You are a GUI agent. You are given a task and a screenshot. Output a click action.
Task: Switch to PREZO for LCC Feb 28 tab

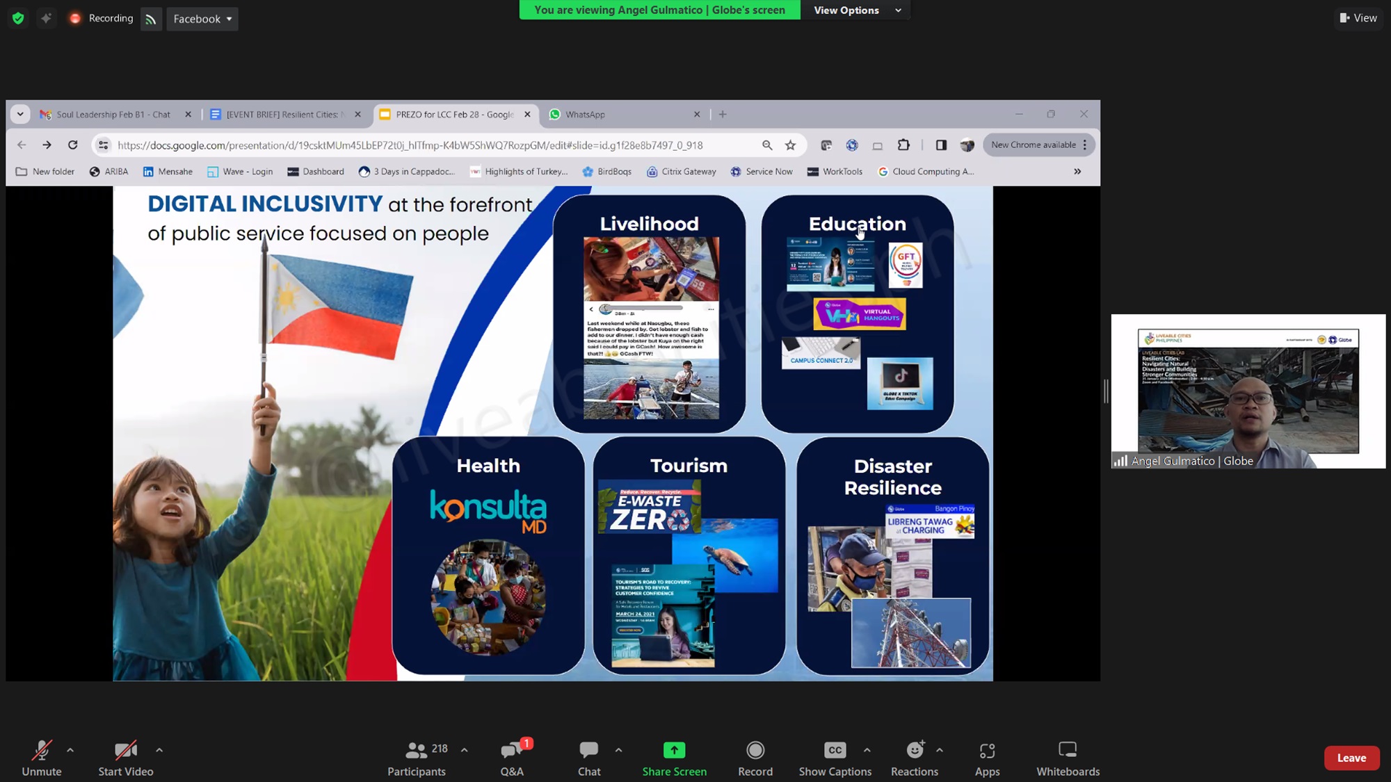454,115
